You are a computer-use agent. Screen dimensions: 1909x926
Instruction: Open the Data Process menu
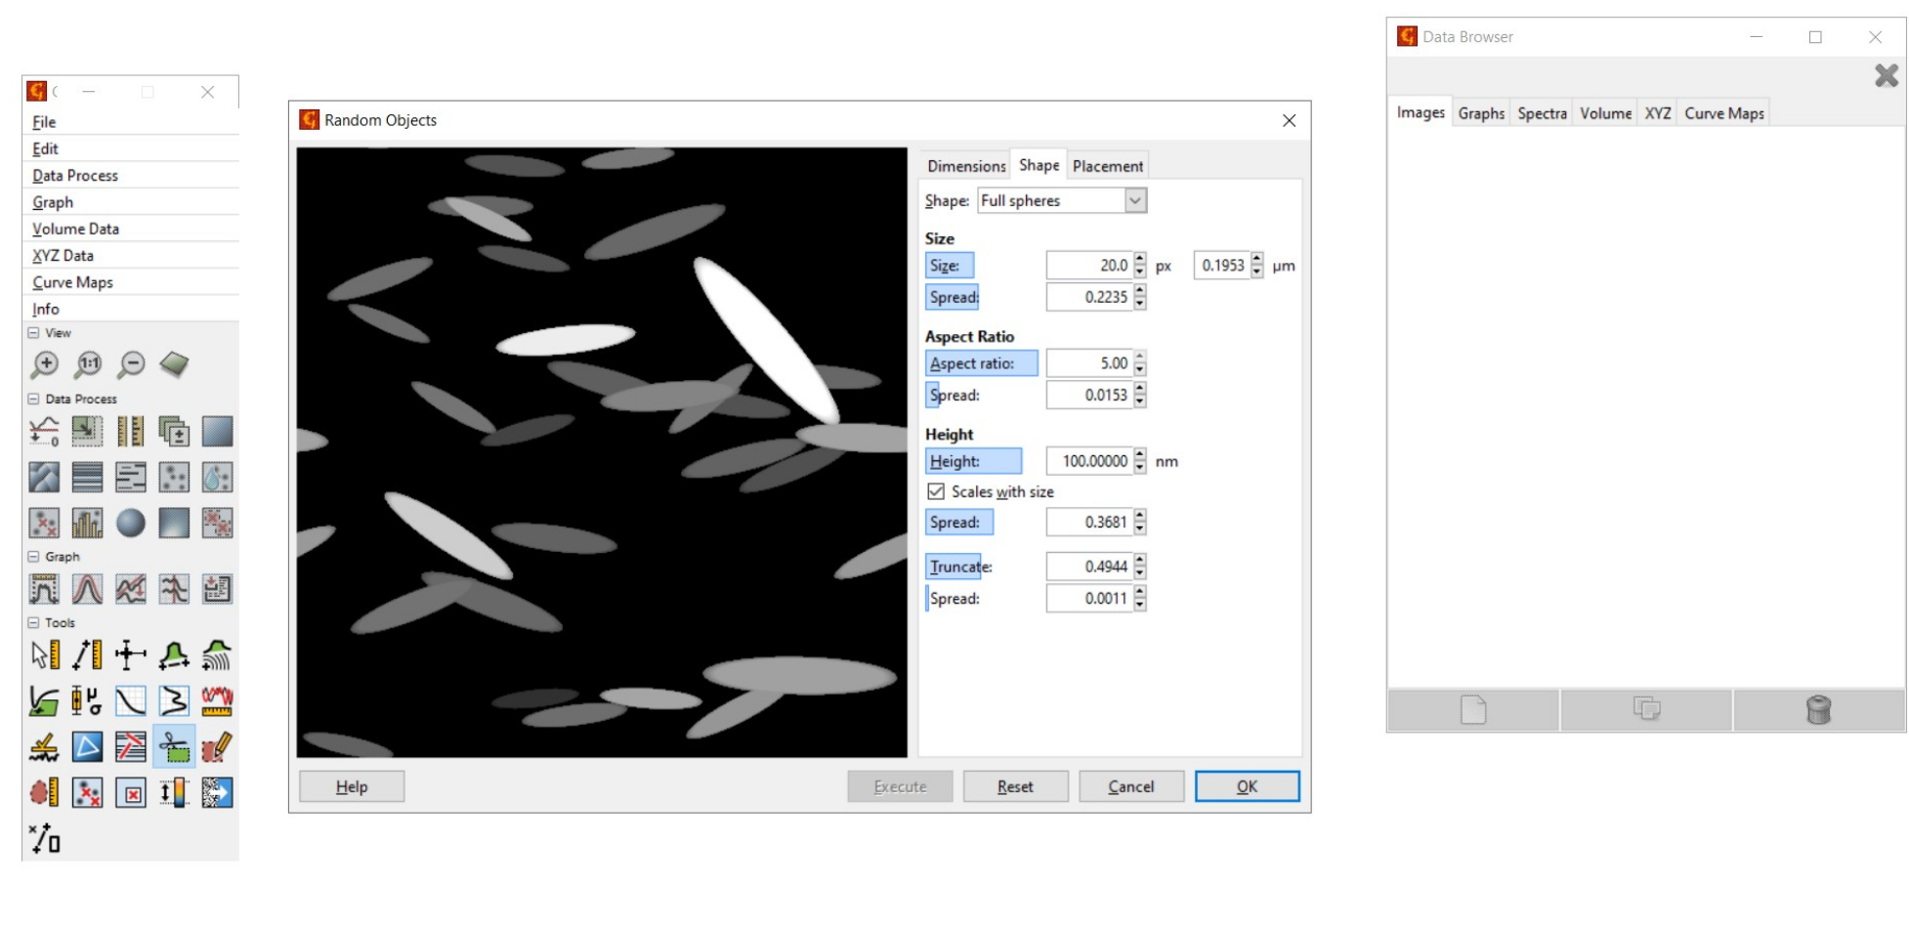[75, 175]
